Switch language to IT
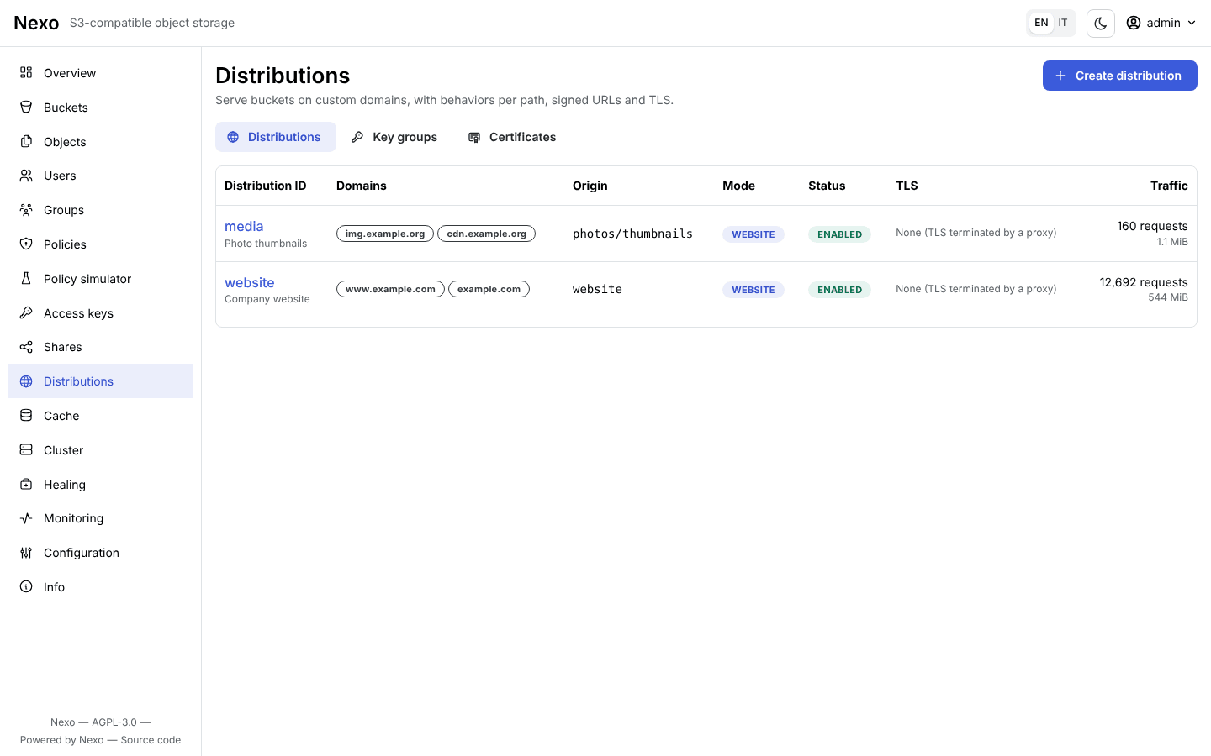 pyautogui.click(x=1063, y=23)
